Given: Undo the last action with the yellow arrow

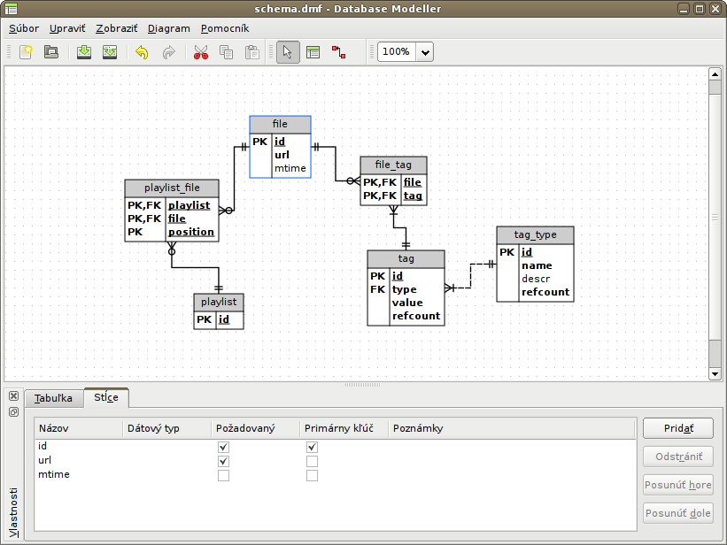Looking at the screenshot, I should 142,52.
